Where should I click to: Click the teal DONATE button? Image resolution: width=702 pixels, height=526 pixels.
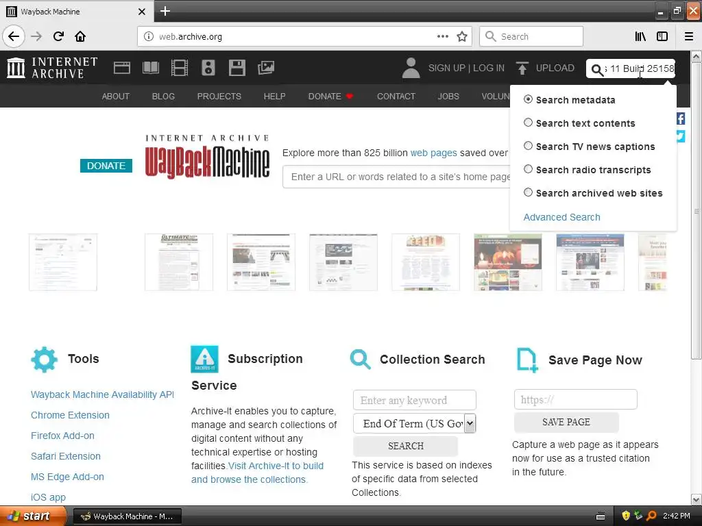coord(106,166)
